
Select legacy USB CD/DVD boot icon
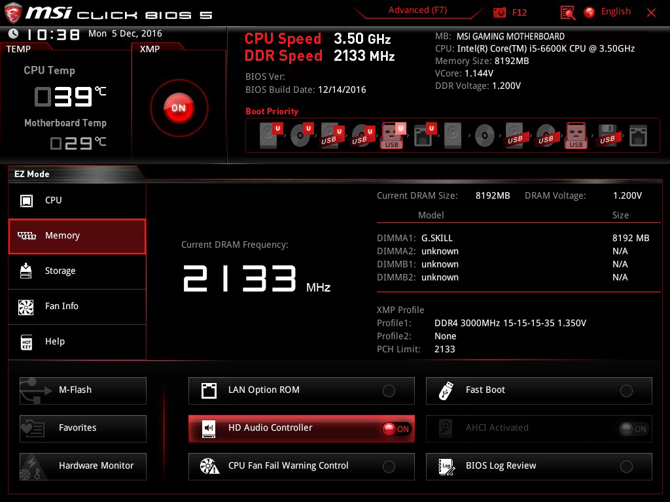point(546,136)
